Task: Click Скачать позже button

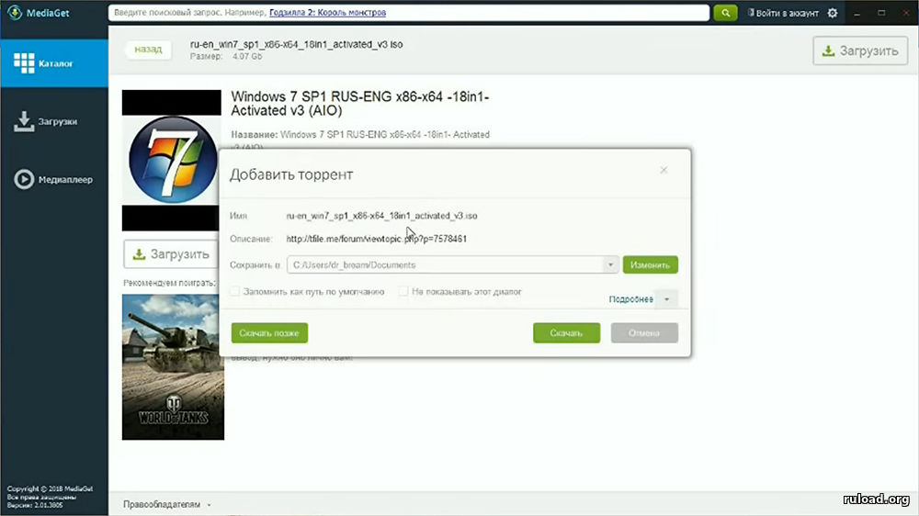Action: pos(269,332)
